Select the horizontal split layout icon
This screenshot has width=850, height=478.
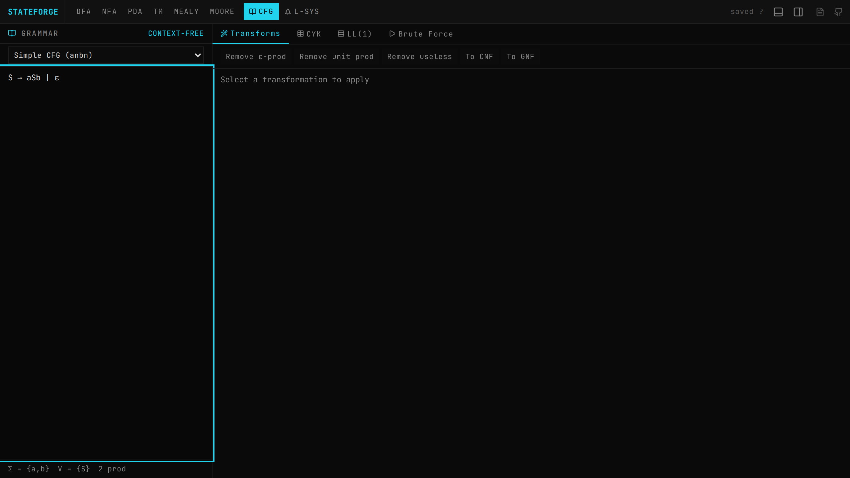(x=778, y=12)
